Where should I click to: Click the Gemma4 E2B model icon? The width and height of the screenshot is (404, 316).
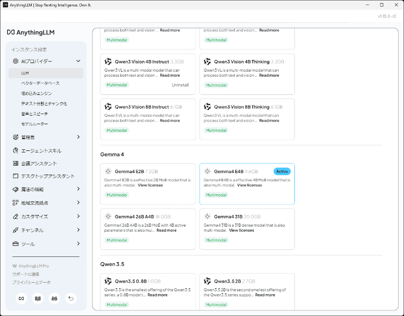click(108, 171)
